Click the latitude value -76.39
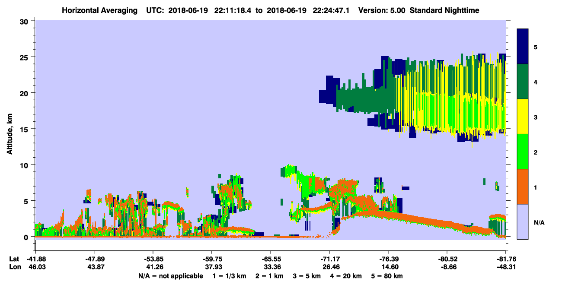The width and height of the screenshot is (562, 288). click(x=388, y=259)
